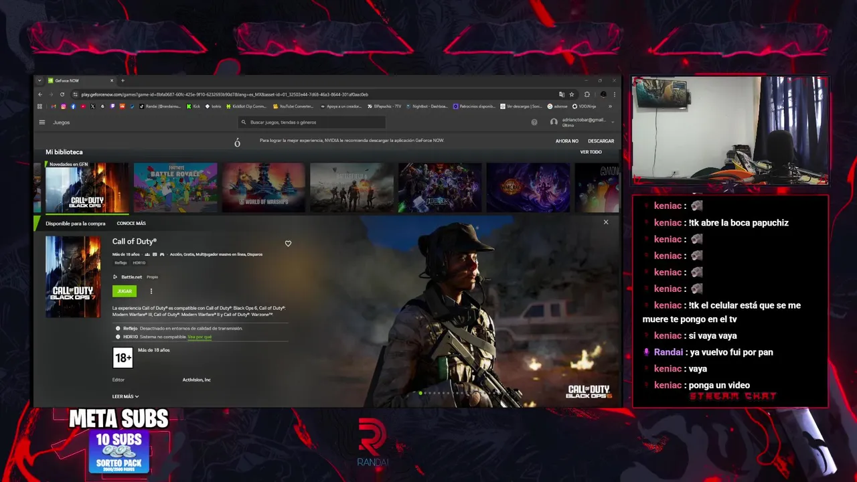Select the Battlefield thumbnail in library
Screen dimensions: 857x482
coord(352,187)
